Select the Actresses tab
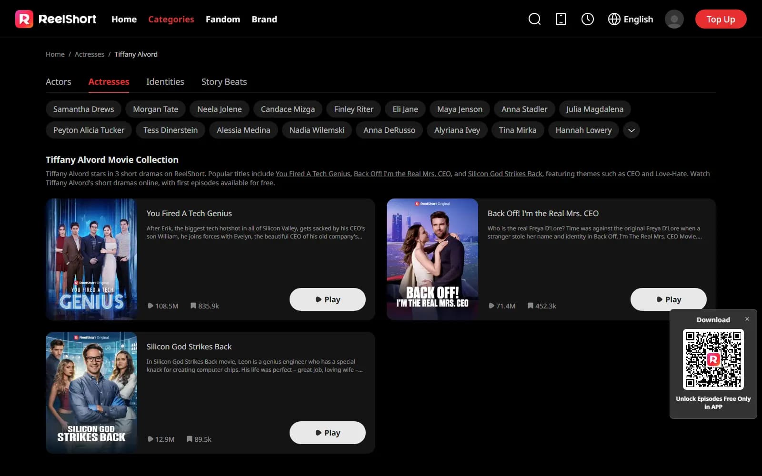This screenshot has height=476, width=762. point(109,82)
